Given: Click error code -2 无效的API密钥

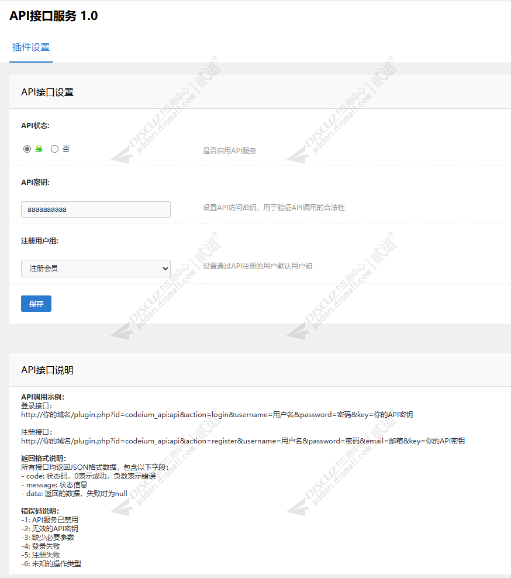Looking at the screenshot, I should click(x=50, y=529).
